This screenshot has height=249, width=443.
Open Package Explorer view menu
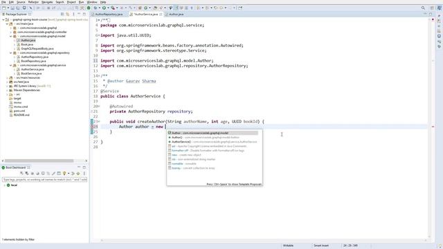pos(73,14)
